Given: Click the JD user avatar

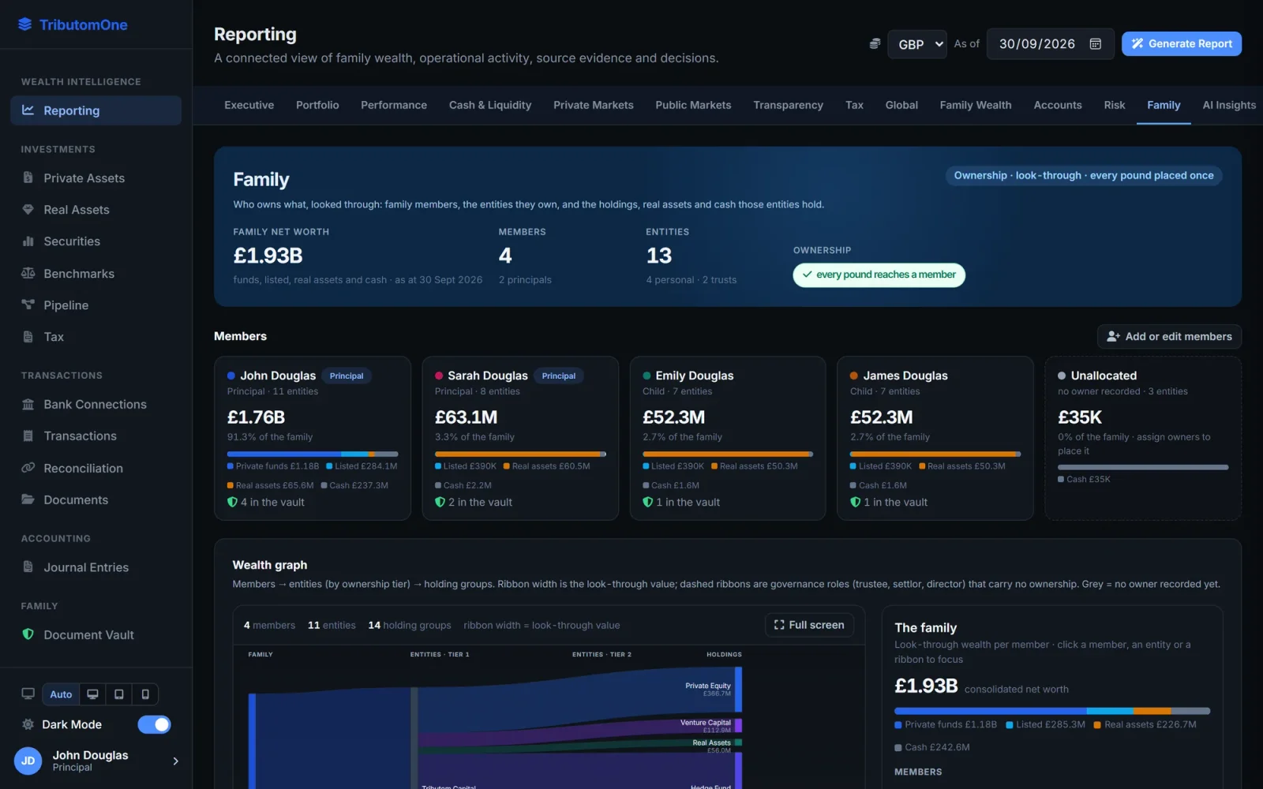Looking at the screenshot, I should tap(28, 761).
